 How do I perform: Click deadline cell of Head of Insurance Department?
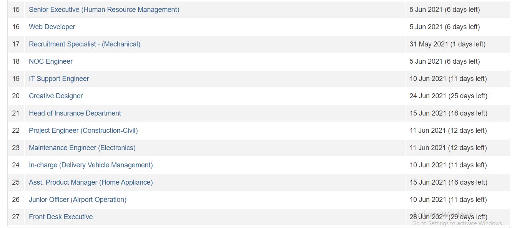[x=458, y=113]
